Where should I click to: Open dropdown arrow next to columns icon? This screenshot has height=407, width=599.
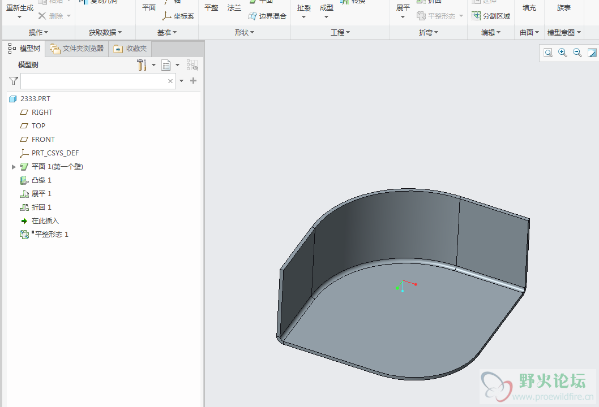click(177, 65)
